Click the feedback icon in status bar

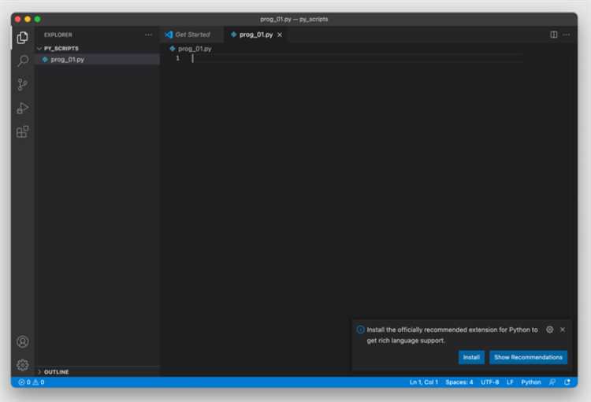552,382
